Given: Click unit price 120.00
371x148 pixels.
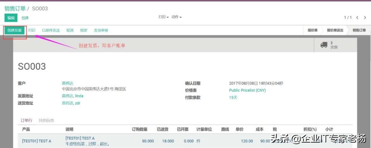Looking at the screenshot, I should pos(247,141).
